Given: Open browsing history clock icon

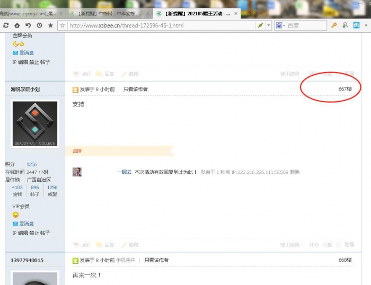Looking at the screenshot, I should 39,25.
